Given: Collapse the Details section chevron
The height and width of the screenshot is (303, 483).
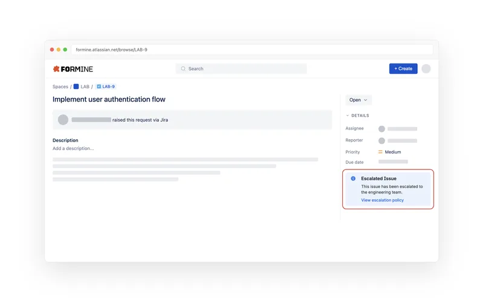Looking at the screenshot, I should pyautogui.click(x=348, y=116).
